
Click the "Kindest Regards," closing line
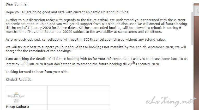[19, 80]
